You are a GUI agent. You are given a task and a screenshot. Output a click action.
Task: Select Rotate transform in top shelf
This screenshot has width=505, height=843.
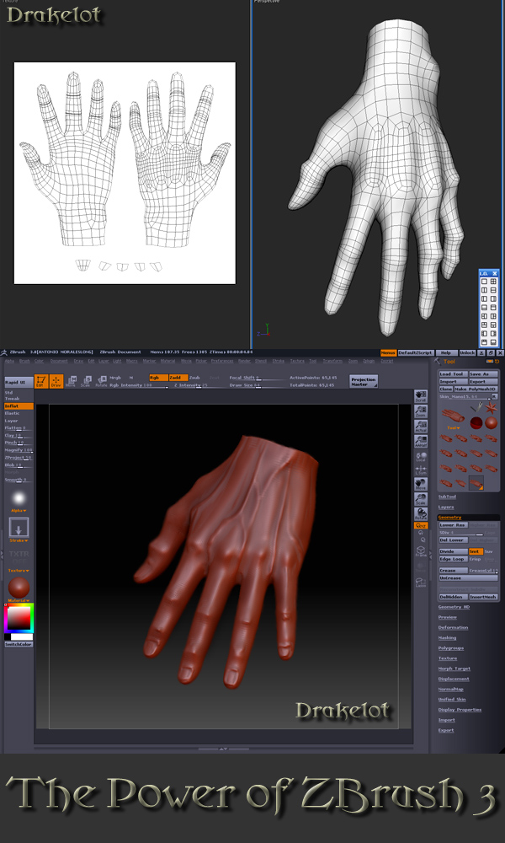102,381
